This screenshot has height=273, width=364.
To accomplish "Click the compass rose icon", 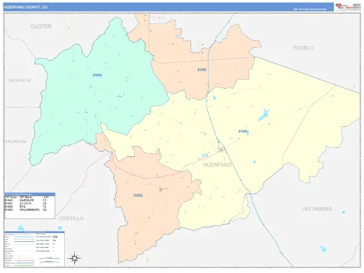I will pos(75,258).
